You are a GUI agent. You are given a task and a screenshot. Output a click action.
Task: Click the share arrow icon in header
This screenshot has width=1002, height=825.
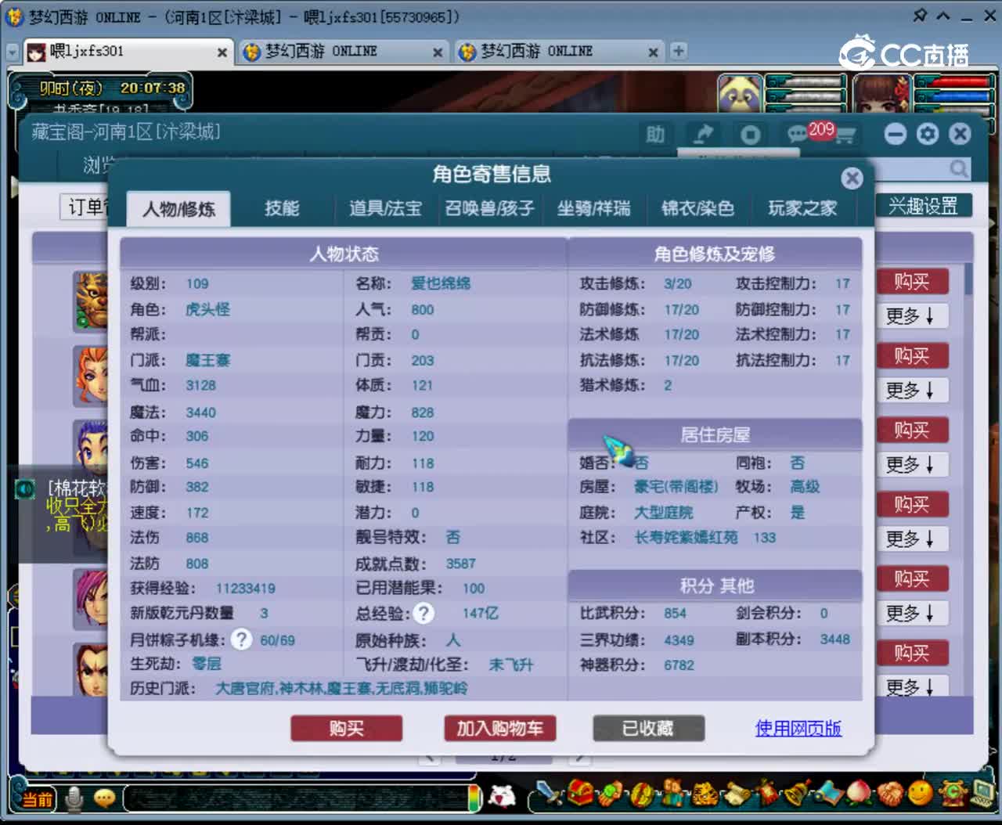click(703, 135)
